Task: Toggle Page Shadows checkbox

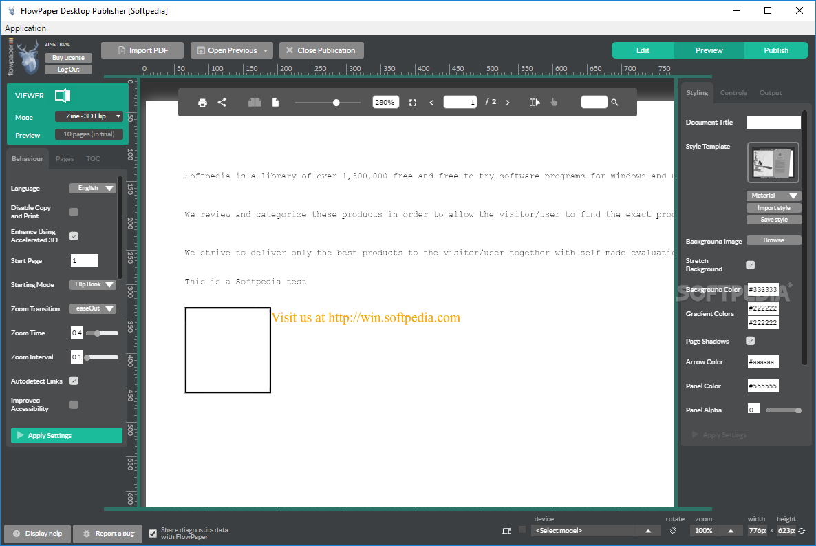Action: 751,341
